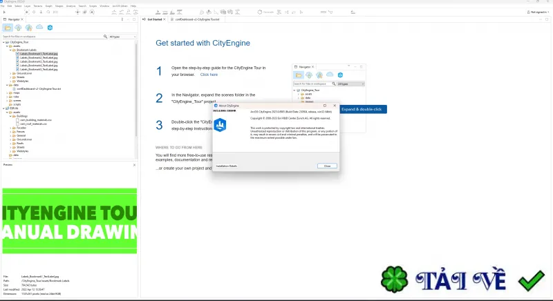Click the CityEngine logo in About dialog
Viewport: 553px width, 301px height.
[x=220, y=125]
